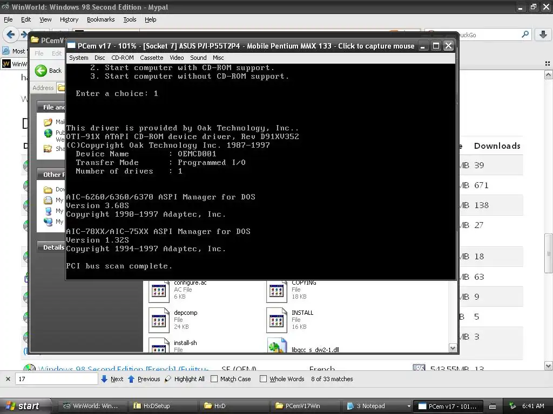This screenshot has height=414, width=553.
Task: Open Mypal Bookmarks menu
Action: coord(100,19)
